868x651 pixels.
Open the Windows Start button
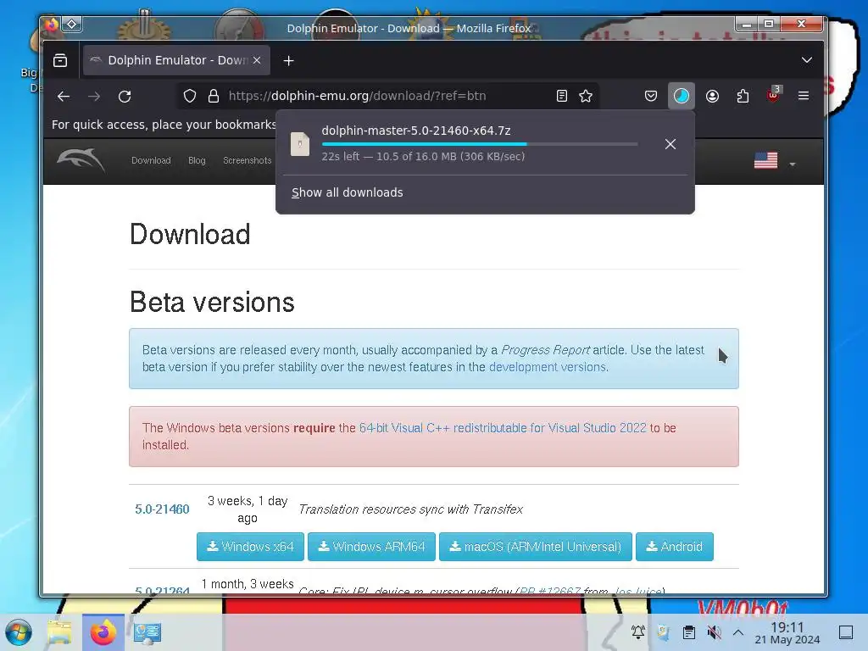tap(19, 632)
